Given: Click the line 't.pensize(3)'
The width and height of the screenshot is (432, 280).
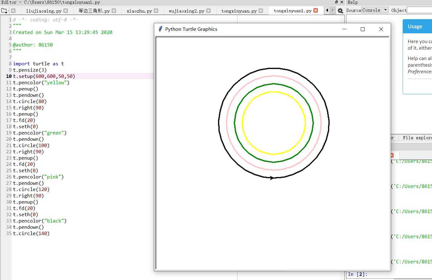Looking at the screenshot, I should click(30, 70).
